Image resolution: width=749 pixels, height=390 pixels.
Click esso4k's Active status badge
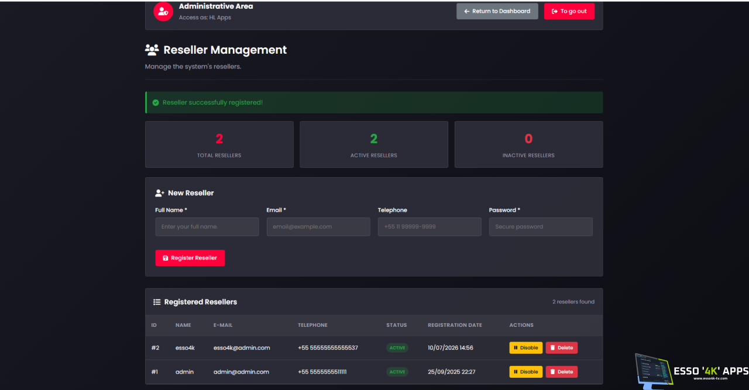pyautogui.click(x=397, y=348)
